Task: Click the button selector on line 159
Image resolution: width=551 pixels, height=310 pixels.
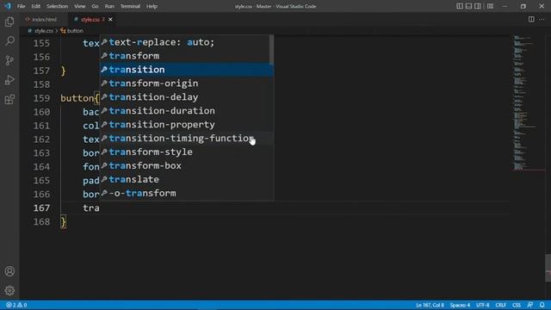Action: point(77,98)
